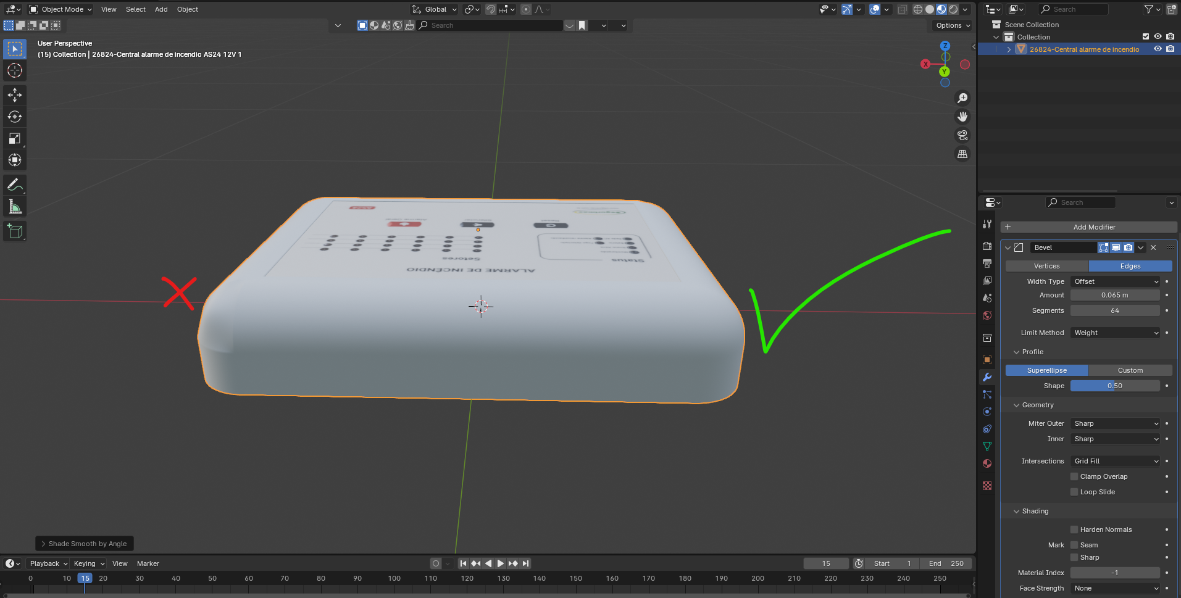Open the Add menu
Viewport: 1181px width, 598px height.
[x=161, y=9]
